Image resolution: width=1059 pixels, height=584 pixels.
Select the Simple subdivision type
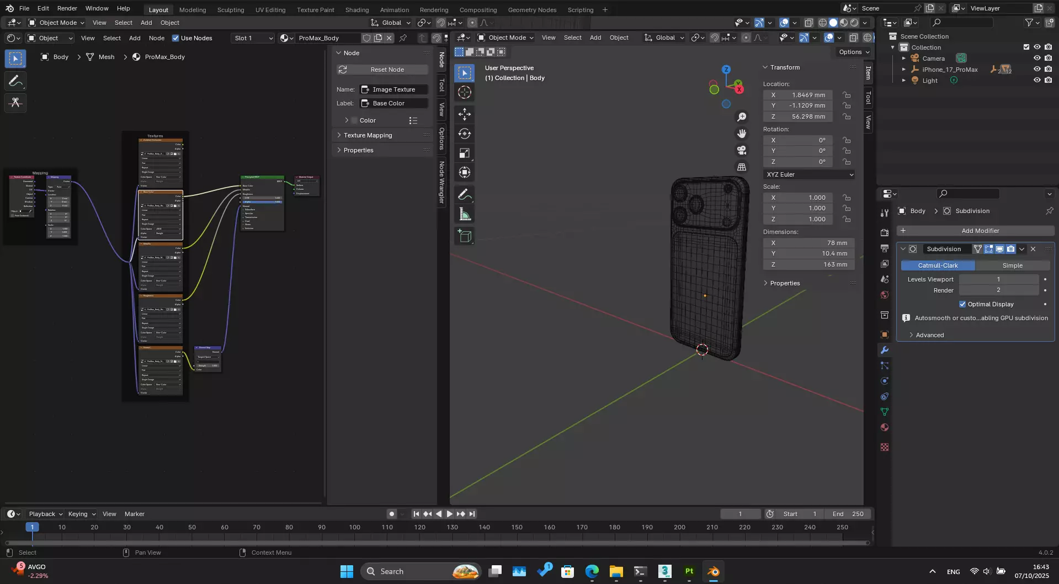coord(1012,266)
